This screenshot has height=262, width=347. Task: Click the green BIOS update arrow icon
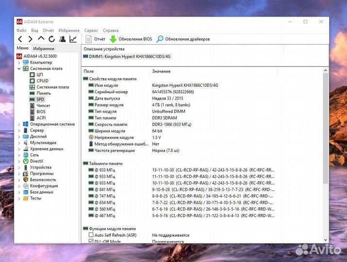click(x=113, y=39)
